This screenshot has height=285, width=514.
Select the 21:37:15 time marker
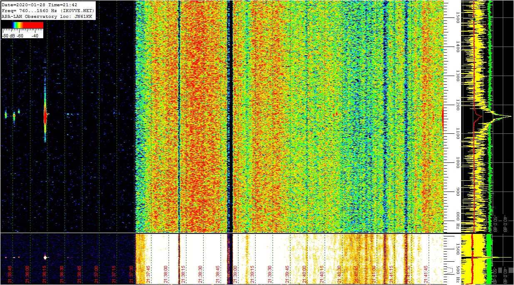[x=114, y=274]
